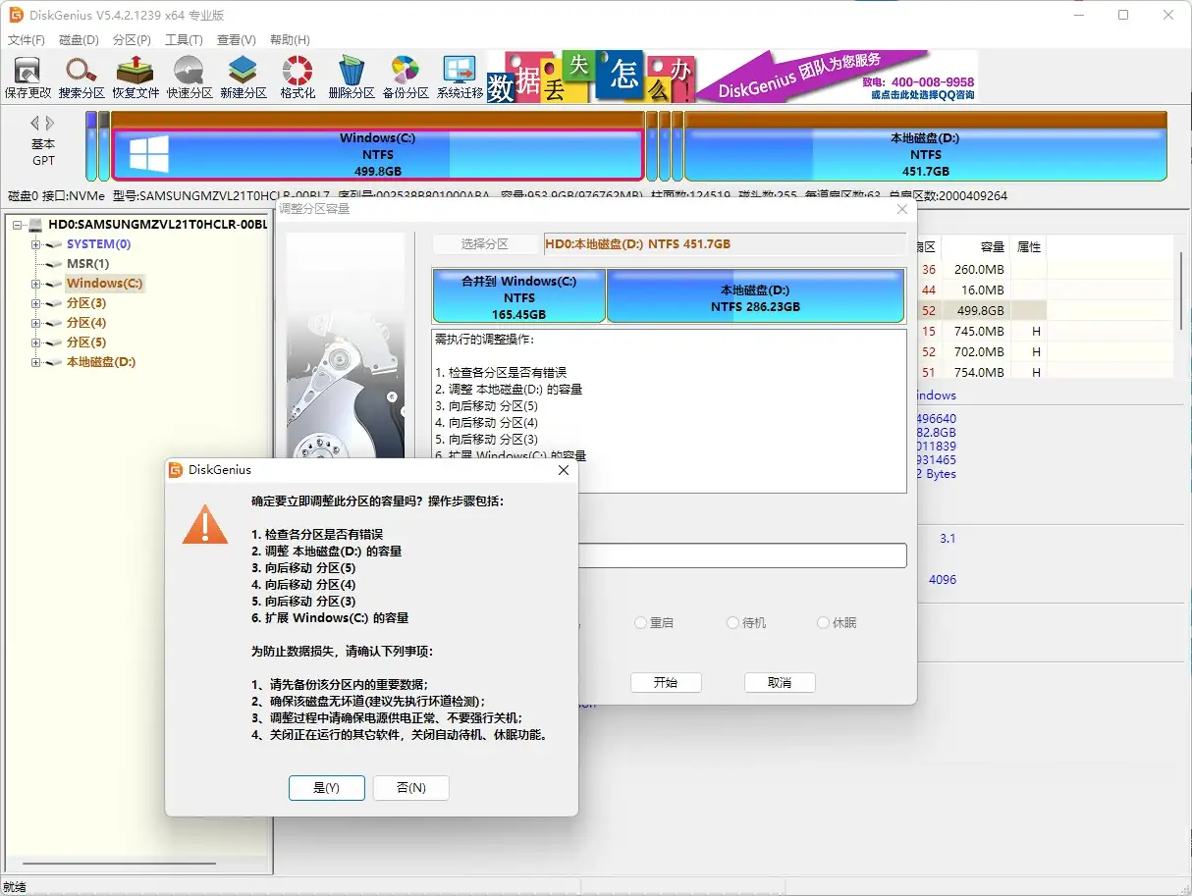Select the 保存更改 (Save Changes) toolbar icon
1192x896 pixels.
click(x=27, y=76)
